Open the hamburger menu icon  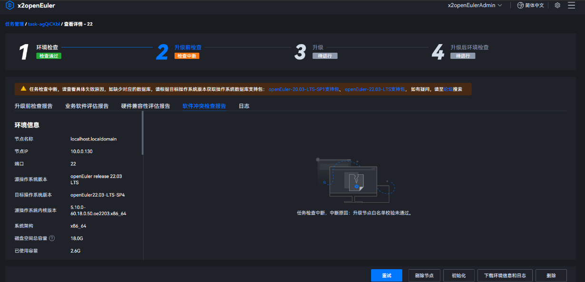571,5
